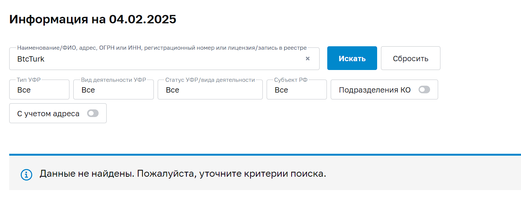This screenshot has width=521, height=205.
Task: Expand the Вид деятельности УФР dropdown
Action: (x=113, y=90)
